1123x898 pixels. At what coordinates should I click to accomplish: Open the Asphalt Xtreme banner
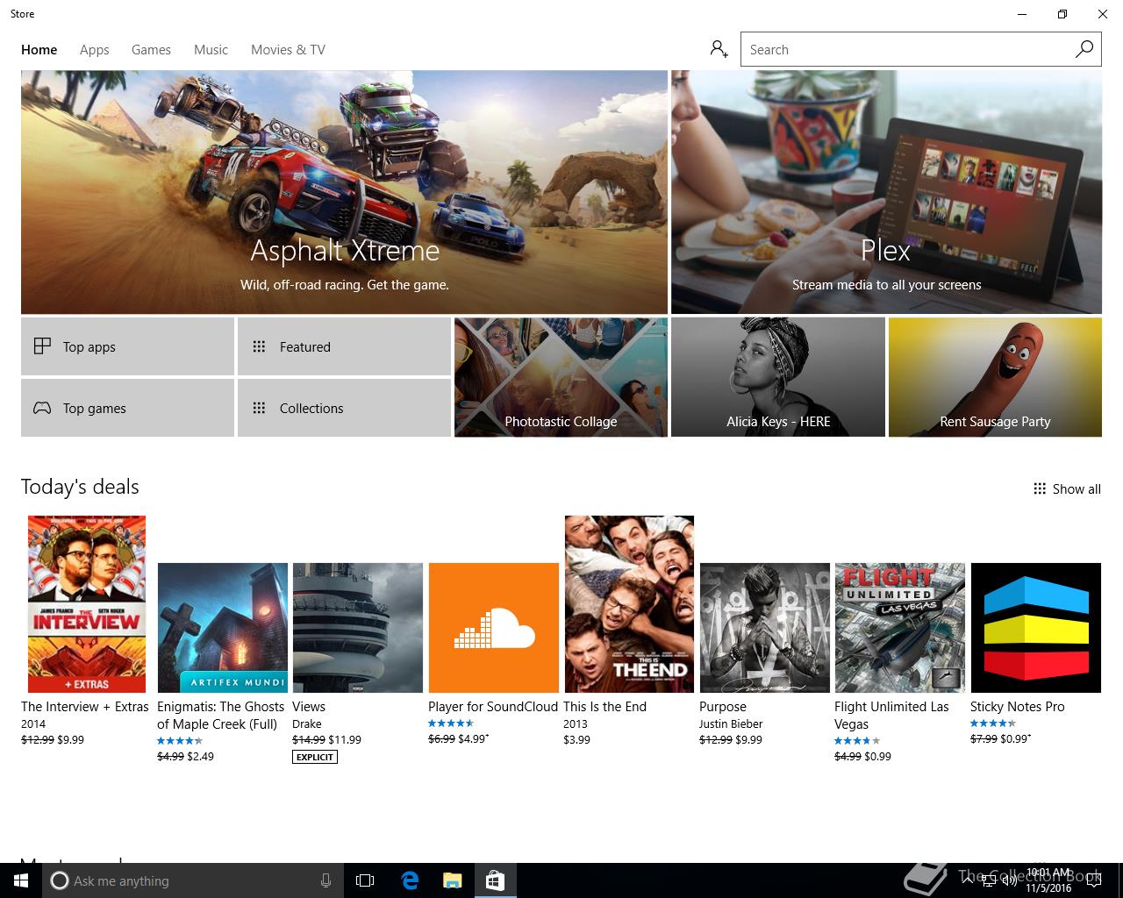tap(344, 192)
